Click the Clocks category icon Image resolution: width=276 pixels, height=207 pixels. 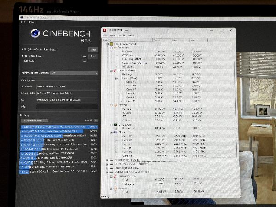tap(115, 132)
